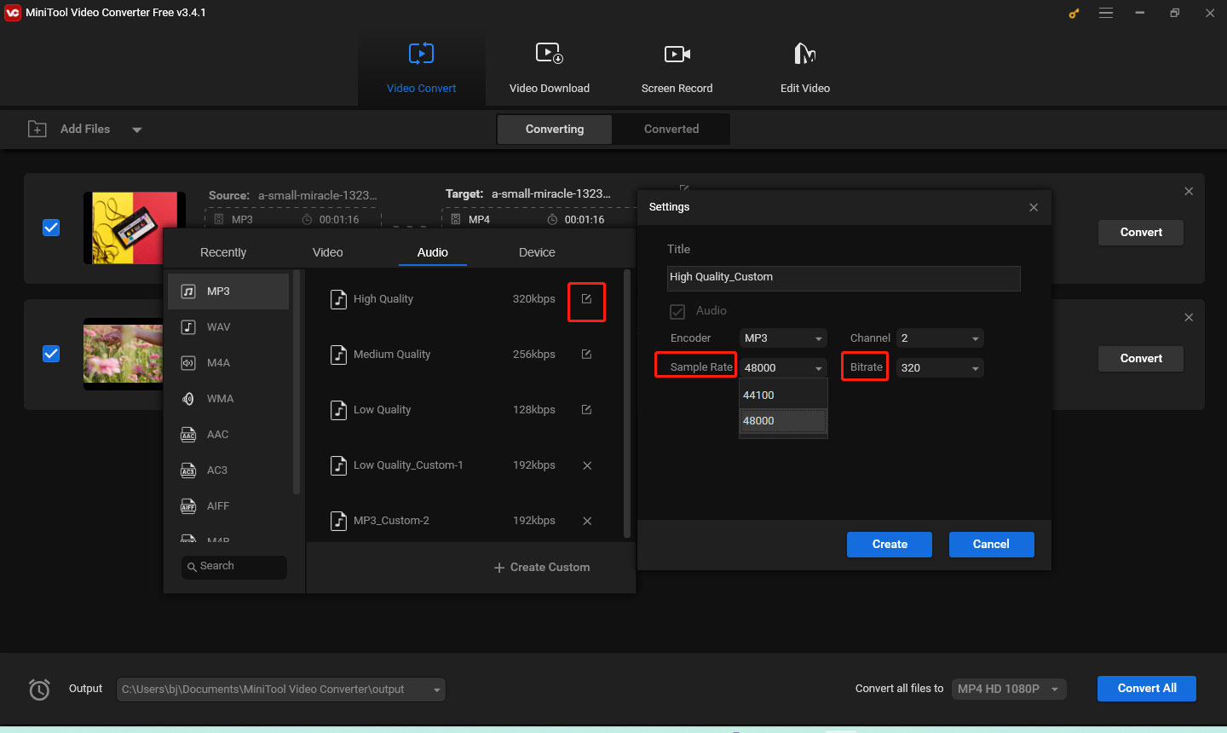Edit the High Quality preset
This screenshot has width=1227, height=733.
pyautogui.click(x=586, y=299)
